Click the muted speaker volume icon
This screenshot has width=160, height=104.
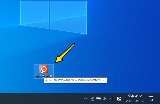[x=105, y=99]
